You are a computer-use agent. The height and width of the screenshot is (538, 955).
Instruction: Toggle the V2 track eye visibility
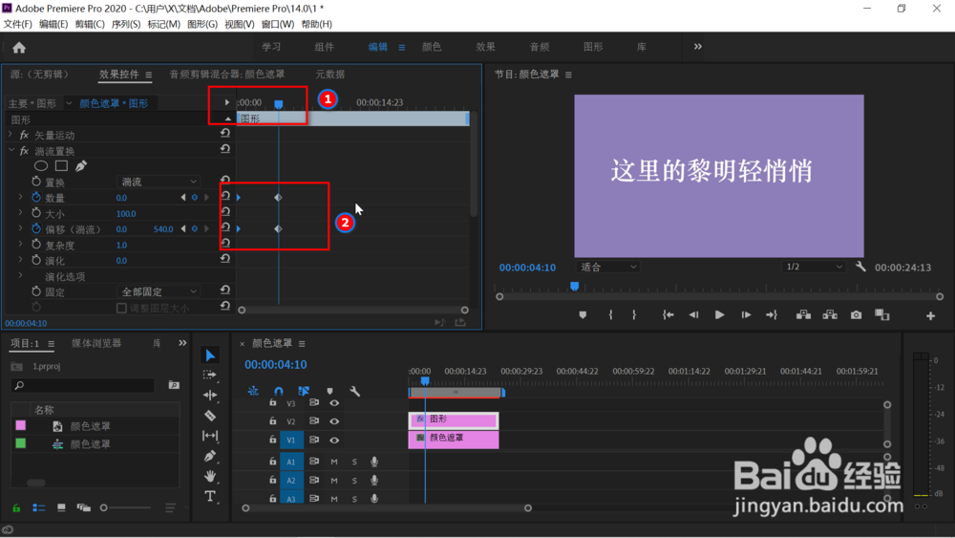coord(334,421)
